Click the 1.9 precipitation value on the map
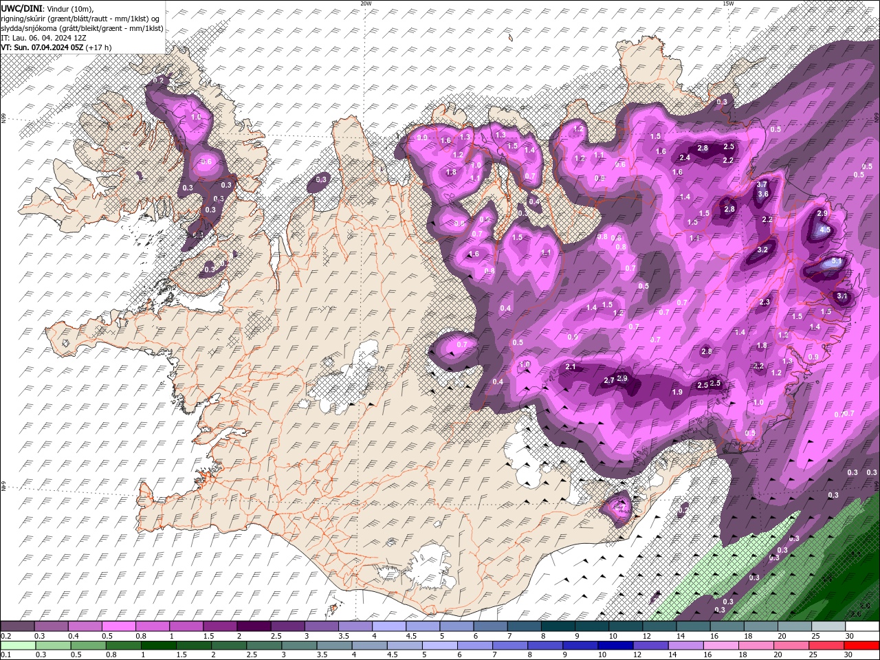880x660 pixels. pos(676,392)
